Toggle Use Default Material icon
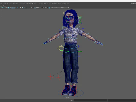136x102 pixels. [x=10, y=8]
